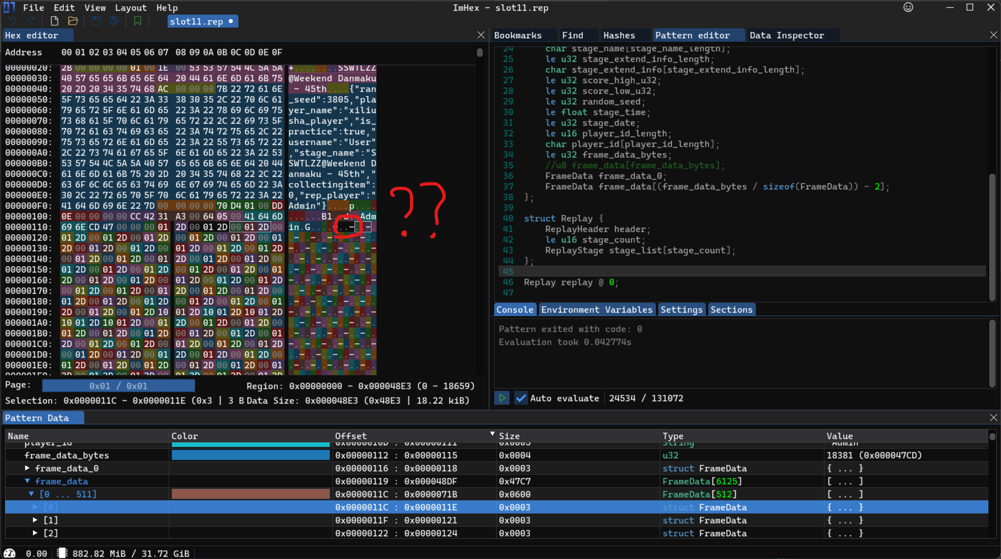Open the pattern Settings tab
The height and width of the screenshot is (559, 1001).
point(681,310)
